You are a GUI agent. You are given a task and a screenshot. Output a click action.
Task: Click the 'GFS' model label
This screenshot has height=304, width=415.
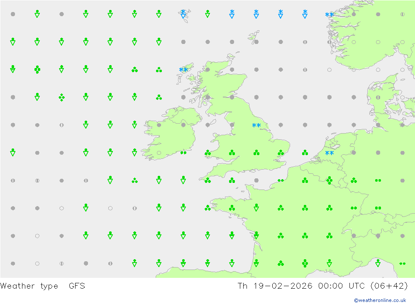point(77,286)
